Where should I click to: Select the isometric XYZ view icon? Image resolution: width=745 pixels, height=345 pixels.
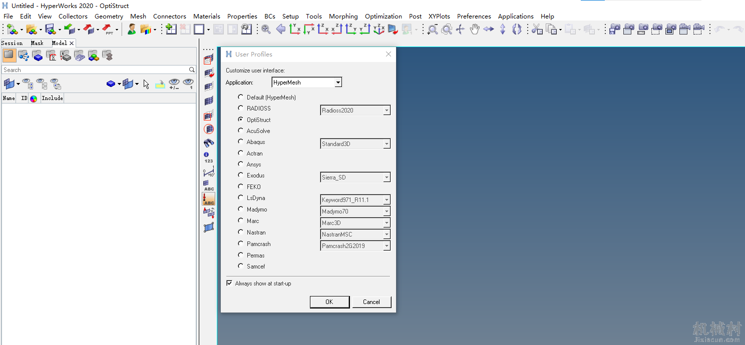[379, 29]
